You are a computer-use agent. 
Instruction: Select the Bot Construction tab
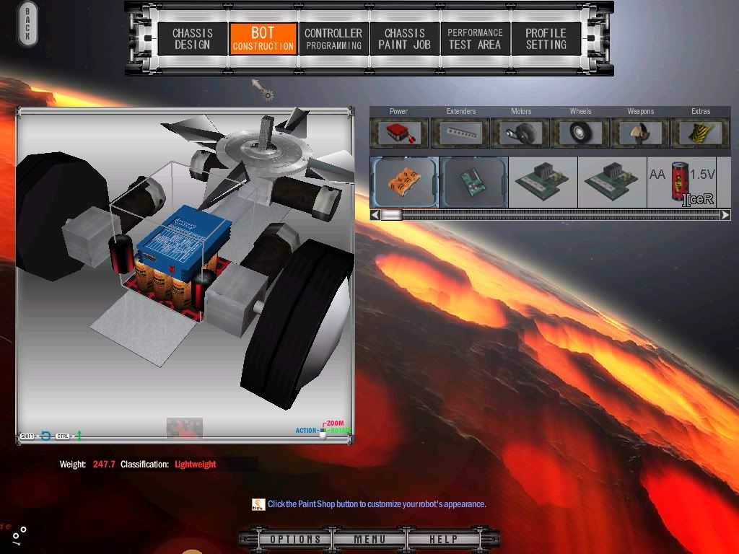pos(263,39)
